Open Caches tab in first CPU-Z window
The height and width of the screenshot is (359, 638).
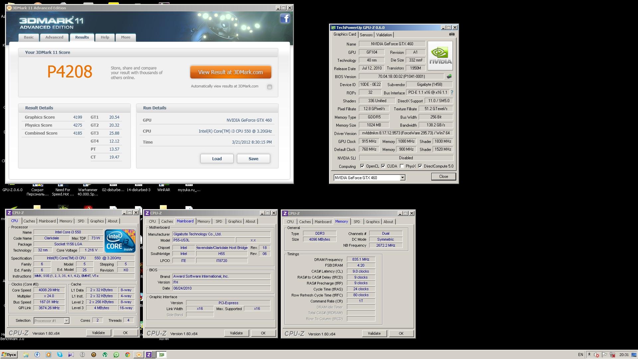point(29,221)
